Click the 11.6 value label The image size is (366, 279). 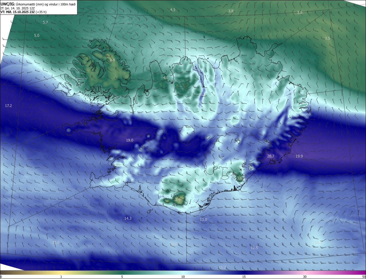tap(56, 242)
